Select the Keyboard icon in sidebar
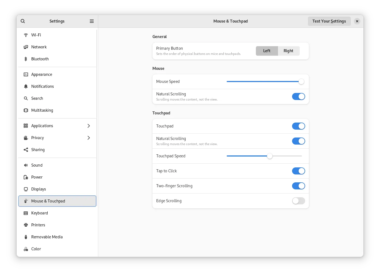 [26, 213]
